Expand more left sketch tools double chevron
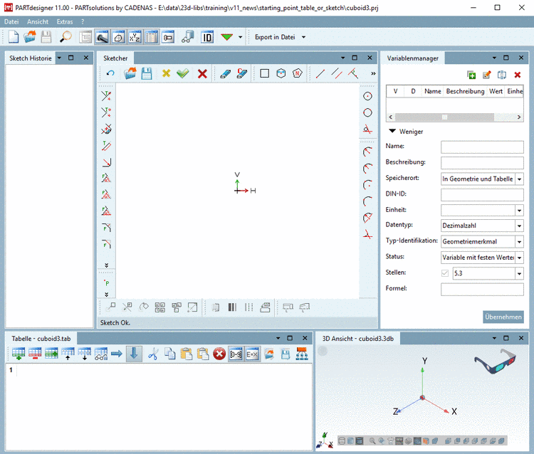The width and height of the screenshot is (534, 454). pos(107,265)
